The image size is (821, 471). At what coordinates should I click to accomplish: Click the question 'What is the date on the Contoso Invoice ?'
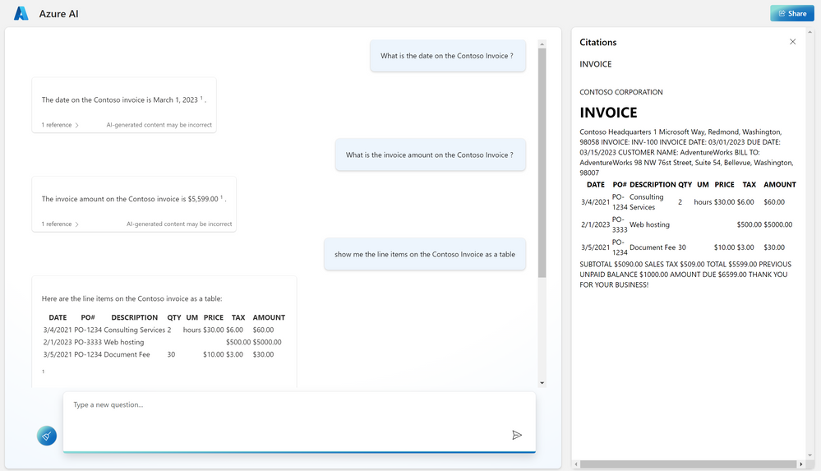447,56
